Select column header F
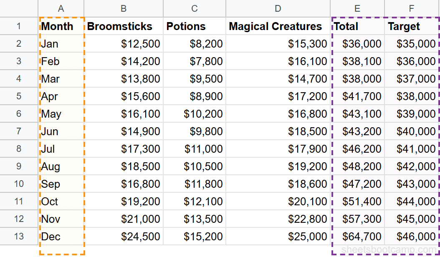 tap(412, 8)
